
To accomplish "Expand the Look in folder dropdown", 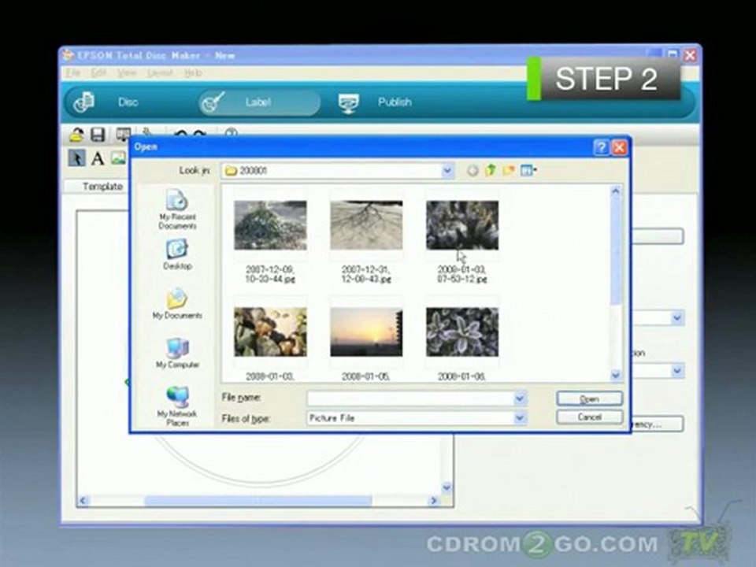I will pos(447,170).
